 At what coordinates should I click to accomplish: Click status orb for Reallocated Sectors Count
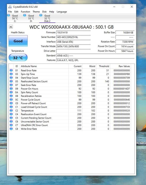11,81
